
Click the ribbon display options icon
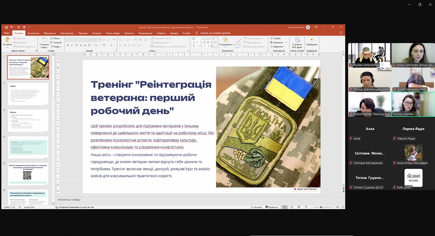[316, 27]
